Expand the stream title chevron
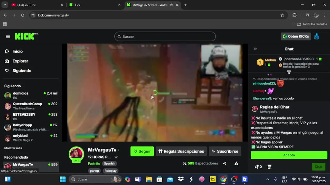The image size is (330, 185). (x=116, y=157)
